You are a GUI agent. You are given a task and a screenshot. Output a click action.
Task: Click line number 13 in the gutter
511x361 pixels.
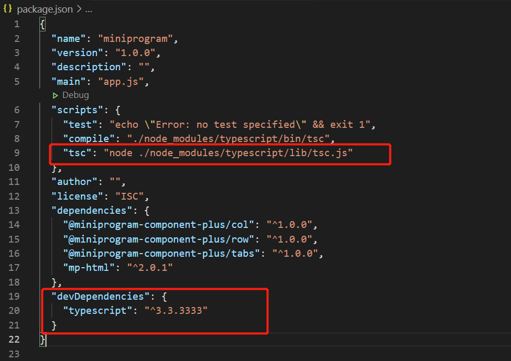[x=14, y=211]
